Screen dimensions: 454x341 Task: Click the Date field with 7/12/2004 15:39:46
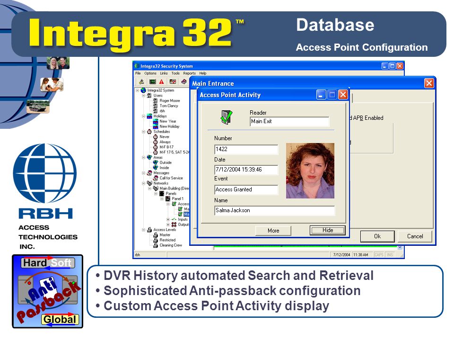pos(246,170)
